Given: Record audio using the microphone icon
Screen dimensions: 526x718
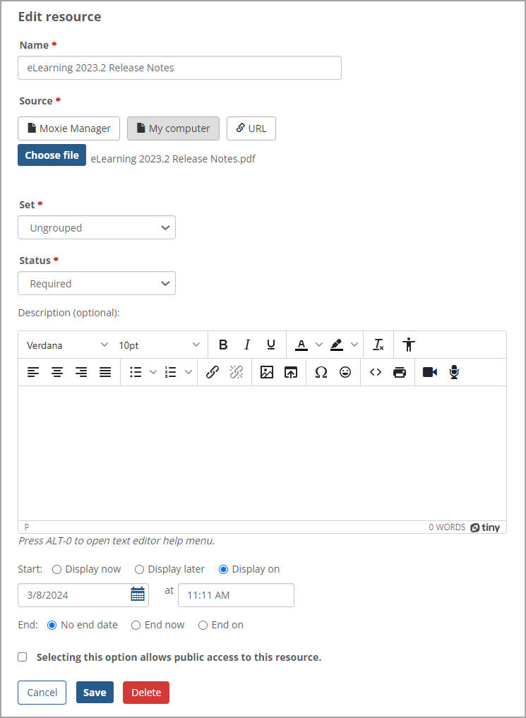Looking at the screenshot, I should (453, 372).
